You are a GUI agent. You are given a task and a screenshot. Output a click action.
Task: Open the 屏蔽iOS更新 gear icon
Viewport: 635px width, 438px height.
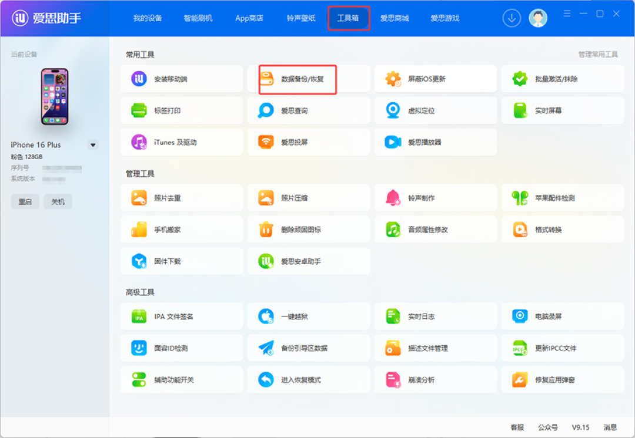[x=393, y=79]
